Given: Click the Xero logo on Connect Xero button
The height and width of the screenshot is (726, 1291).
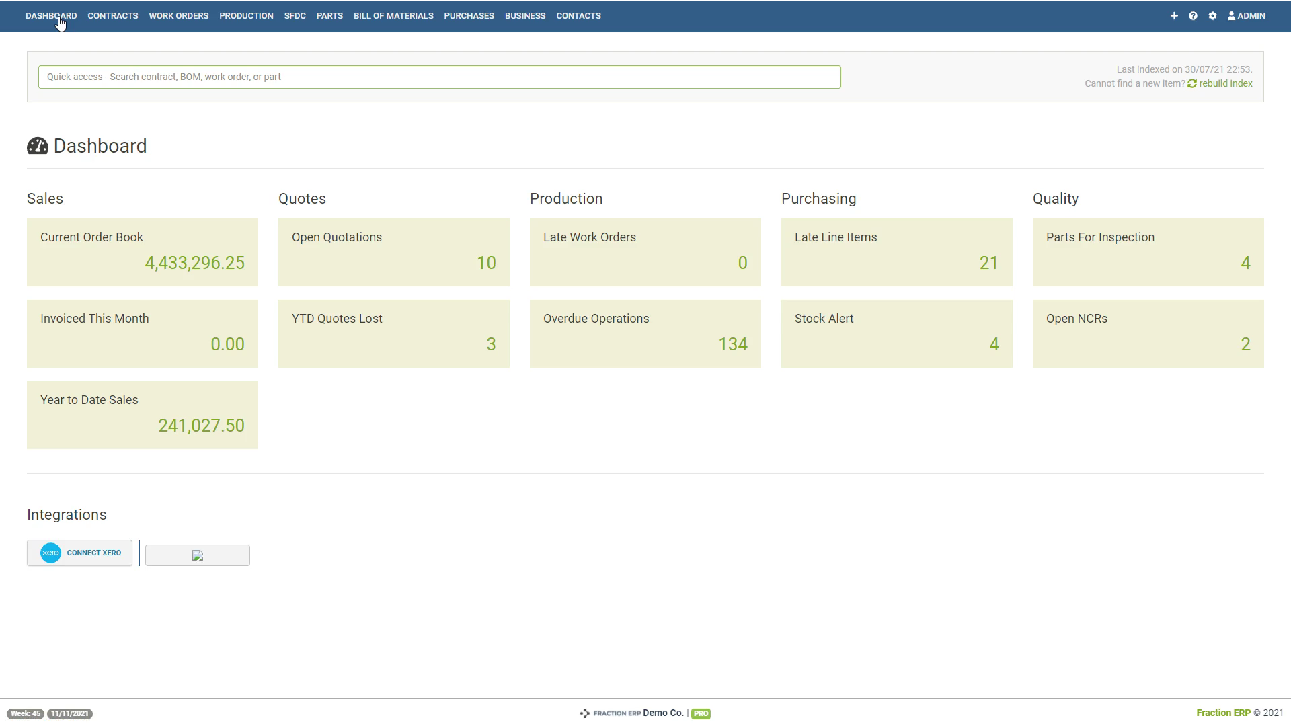Looking at the screenshot, I should pyautogui.click(x=51, y=553).
